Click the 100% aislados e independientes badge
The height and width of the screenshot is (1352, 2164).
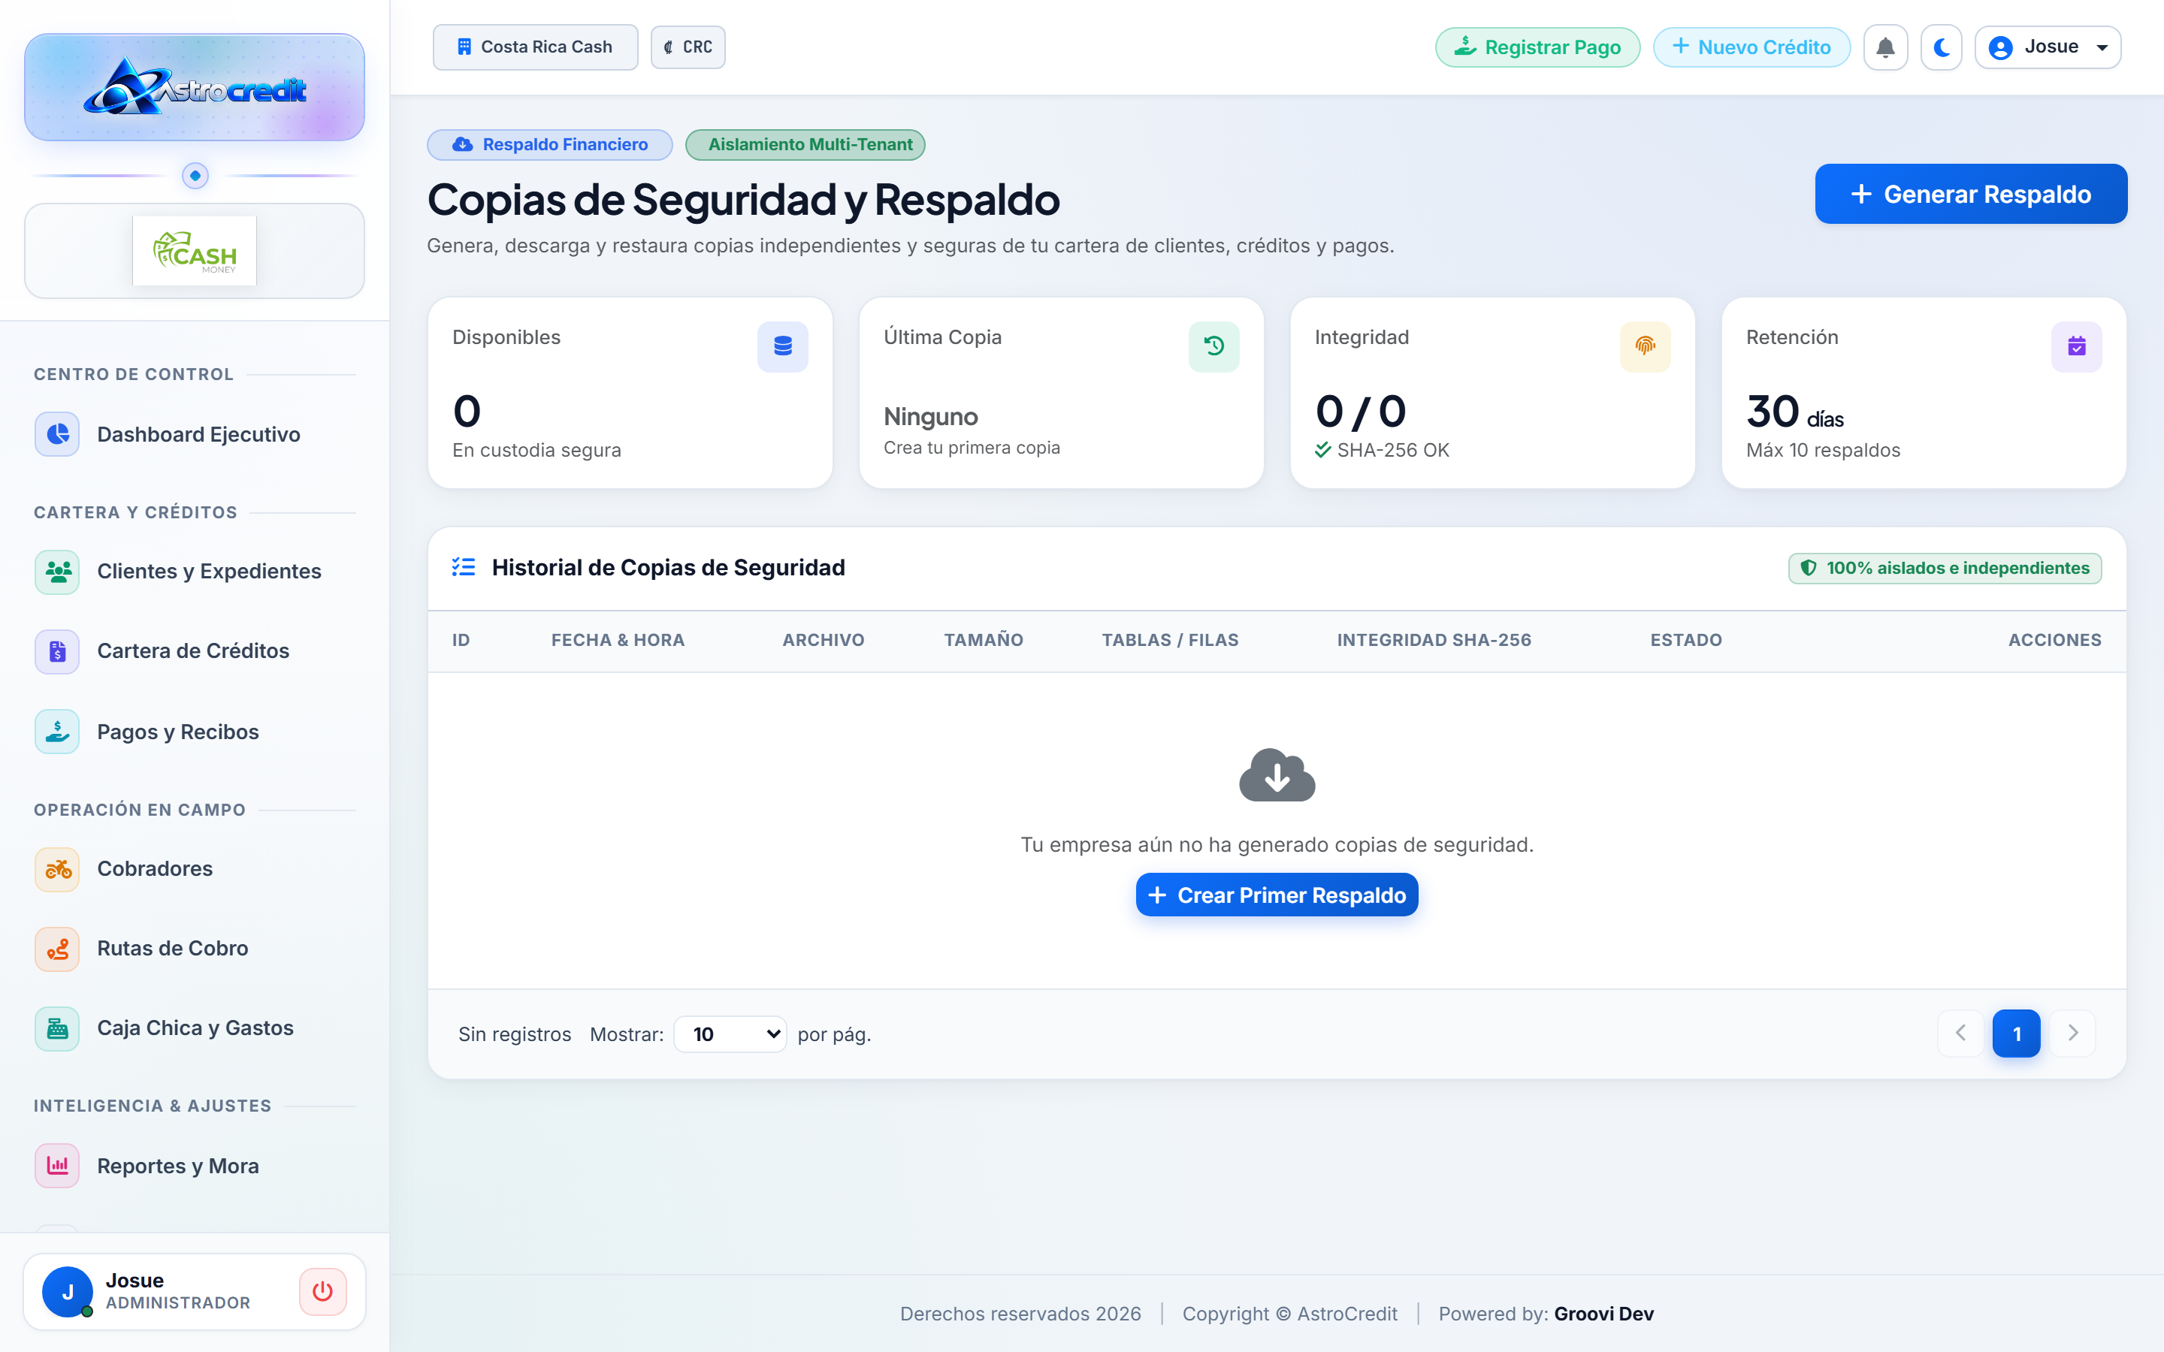(x=1945, y=569)
